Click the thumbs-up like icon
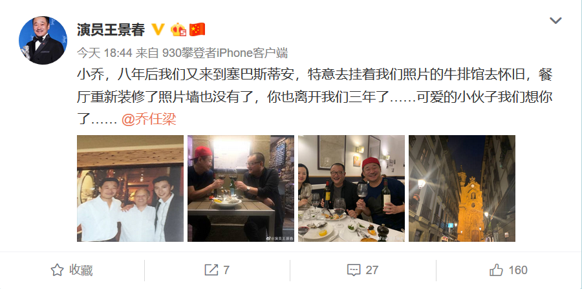The height and width of the screenshot is (289, 582). tap(496, 270)
